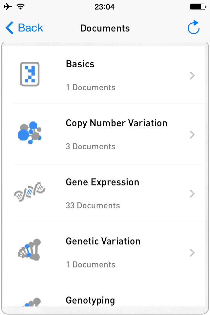Tap the Basics microarray icon
The image size is (210, 315).
click(30, 74)
